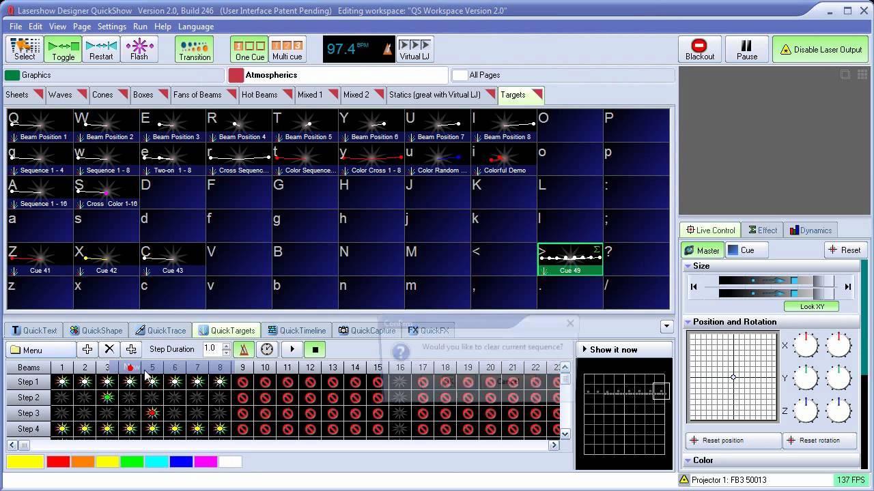
Task: Click Reset position button
Action: (x=733, y=441)
